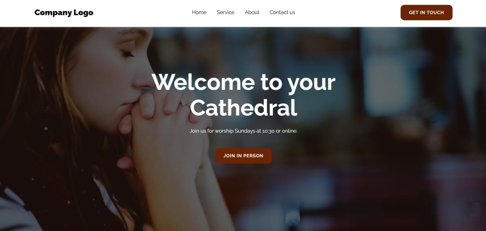Image resolution: width=486 pixels, height=231 pixels.
Task: Click the 'Welcome to your' heading line
Action: (243, 82)
